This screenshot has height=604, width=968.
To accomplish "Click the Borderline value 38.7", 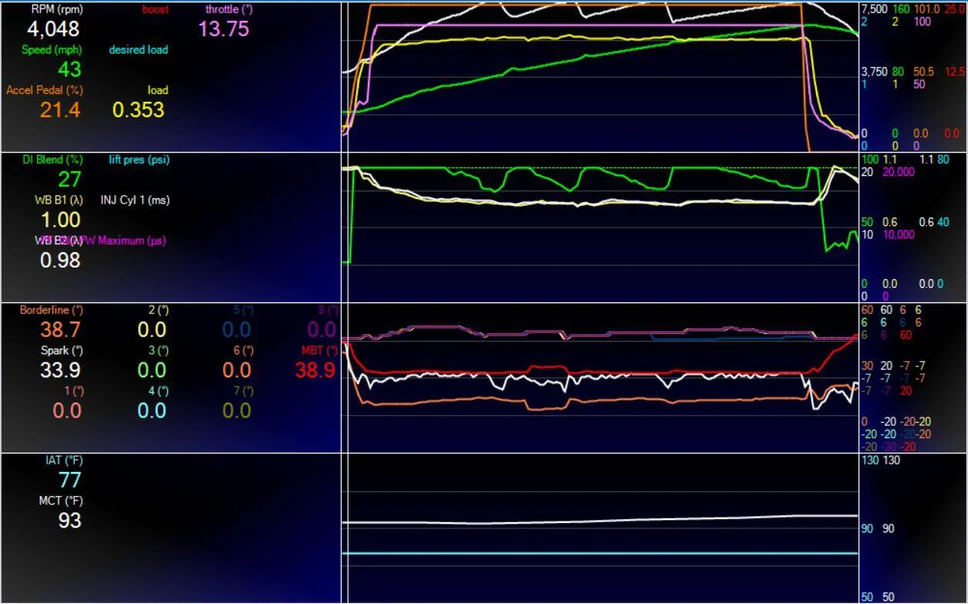I will coord(60,329).
